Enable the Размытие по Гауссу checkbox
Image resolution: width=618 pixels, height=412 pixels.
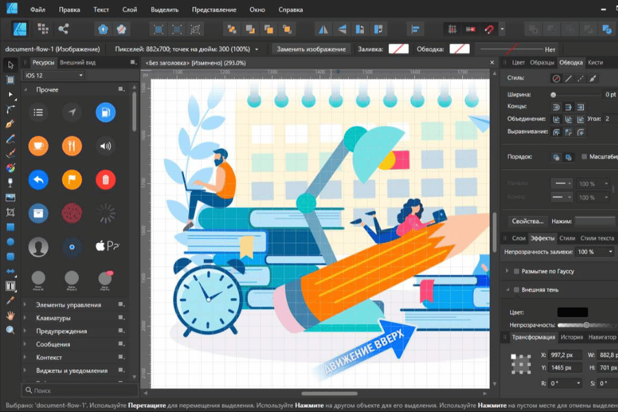point(516,271)
